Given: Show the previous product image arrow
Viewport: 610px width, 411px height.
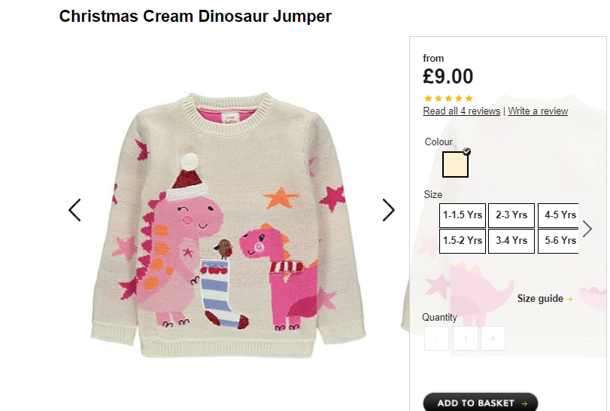Looking at the screenshot, I should pyautogui.click(x=74, y=210).
